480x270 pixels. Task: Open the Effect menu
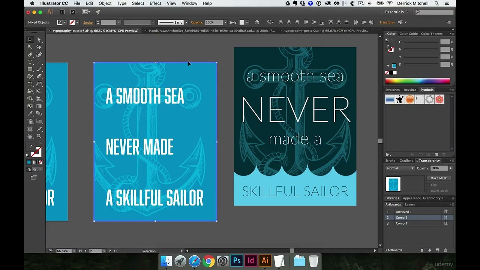coord(155,3)
